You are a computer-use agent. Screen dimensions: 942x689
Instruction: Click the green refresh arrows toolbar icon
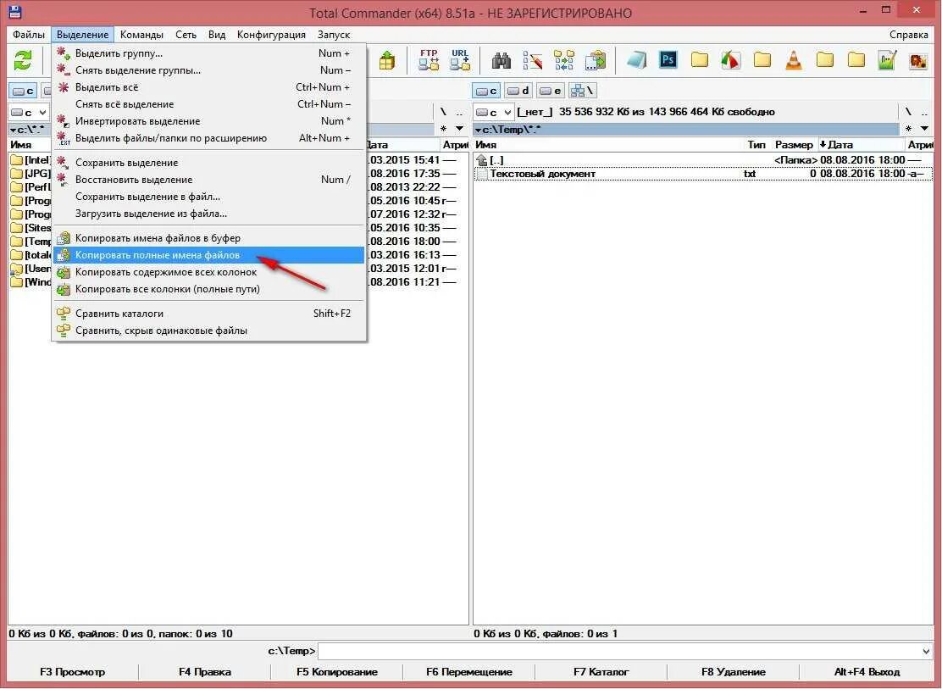point(23,60)
